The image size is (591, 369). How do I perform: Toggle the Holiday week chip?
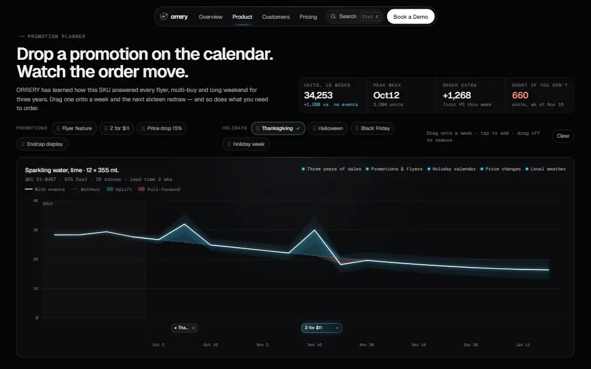point(246,144)
